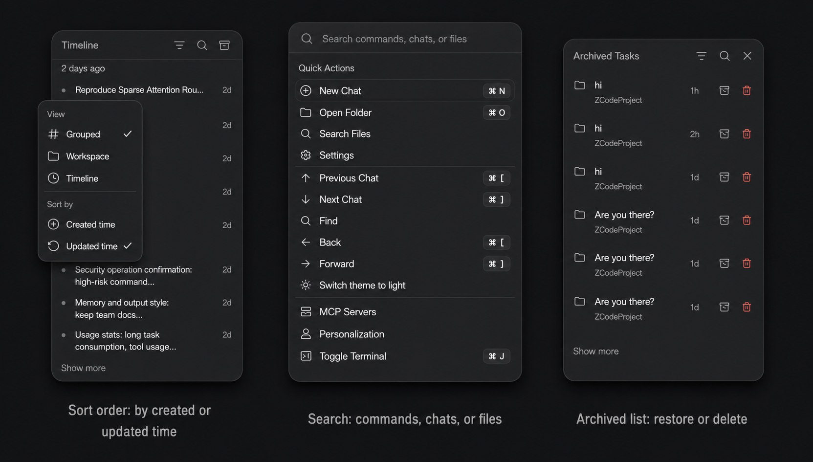Restore the first 'hi' task, 1h ago

click(x=725, y=90)
